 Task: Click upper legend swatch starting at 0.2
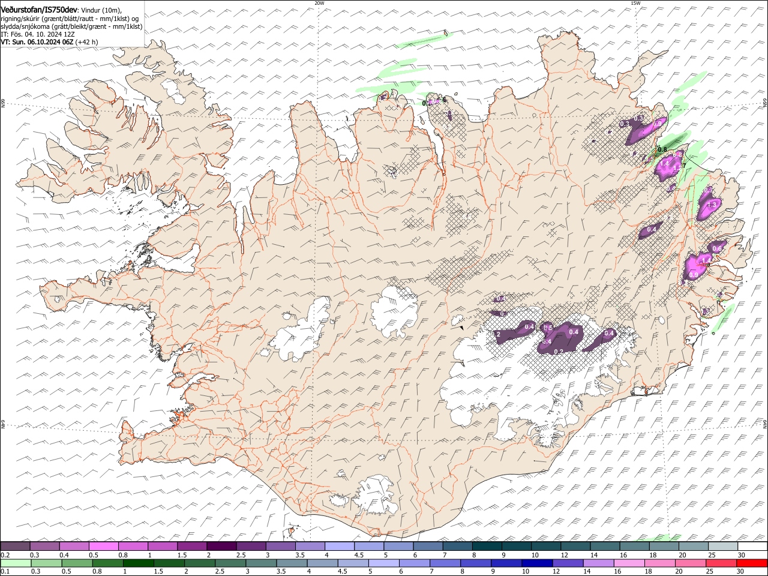coord(15,547)
